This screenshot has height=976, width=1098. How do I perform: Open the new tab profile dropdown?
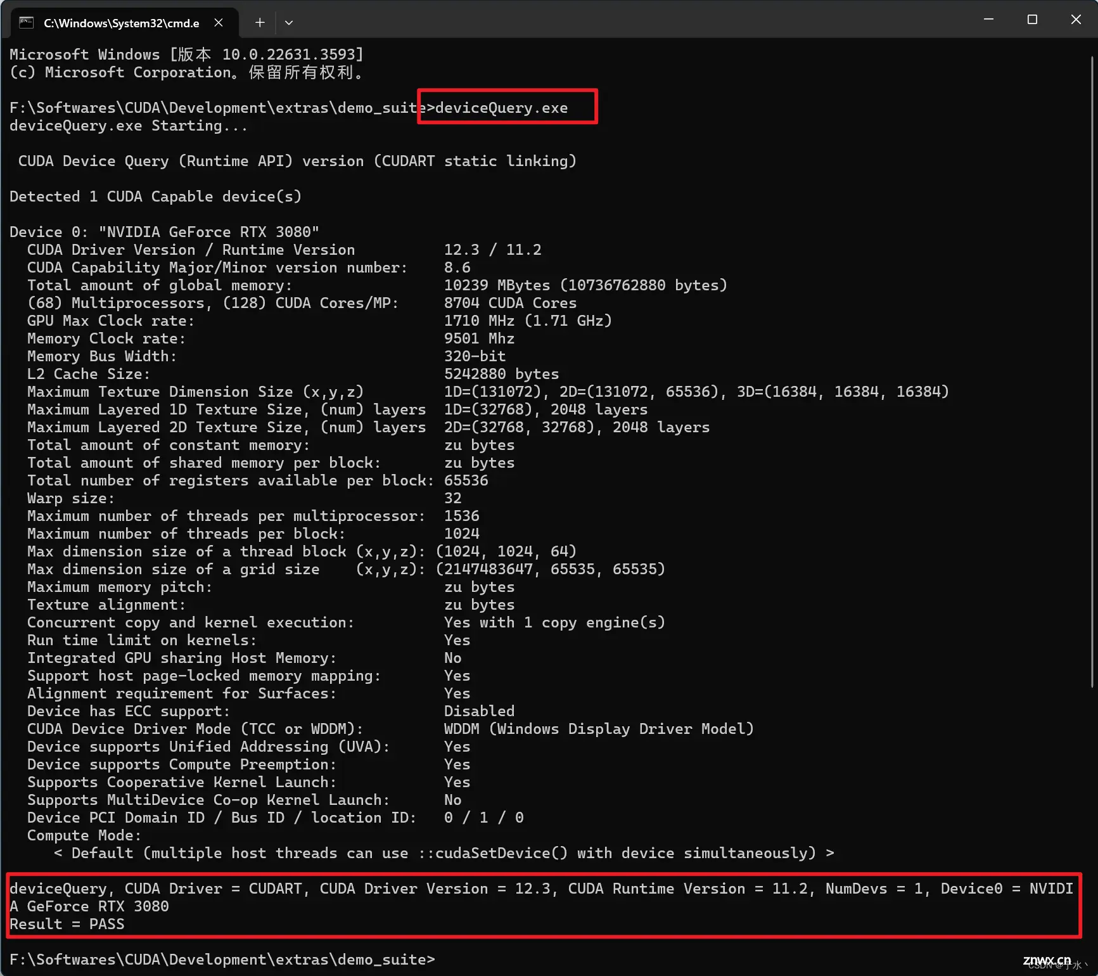[289, 23]
